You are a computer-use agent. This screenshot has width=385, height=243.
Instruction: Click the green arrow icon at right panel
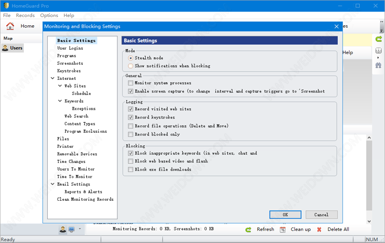tap(379, 39)
